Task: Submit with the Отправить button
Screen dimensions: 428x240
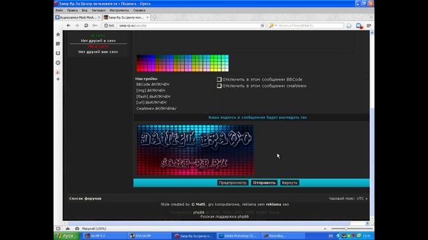Action: [264, 183]
